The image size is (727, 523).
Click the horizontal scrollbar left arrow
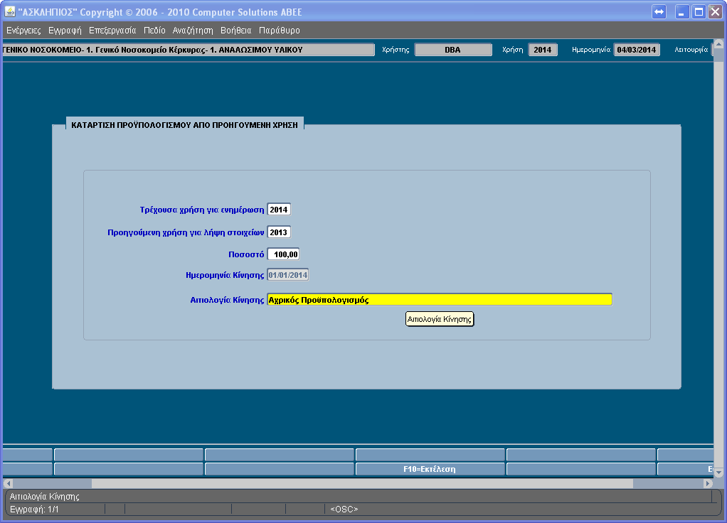coord(8,483)
